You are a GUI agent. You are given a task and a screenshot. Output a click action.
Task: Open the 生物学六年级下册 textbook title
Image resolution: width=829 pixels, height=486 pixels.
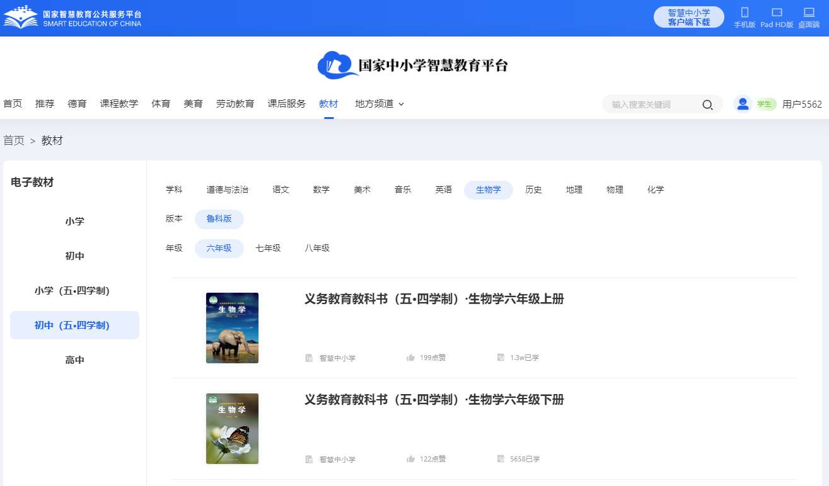[x=434, y=400]
